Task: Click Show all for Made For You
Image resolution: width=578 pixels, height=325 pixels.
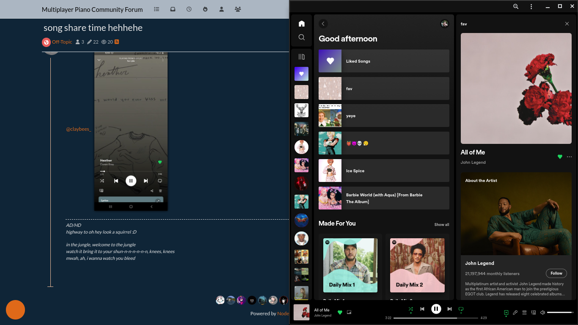Action: (x=442, y=225)
